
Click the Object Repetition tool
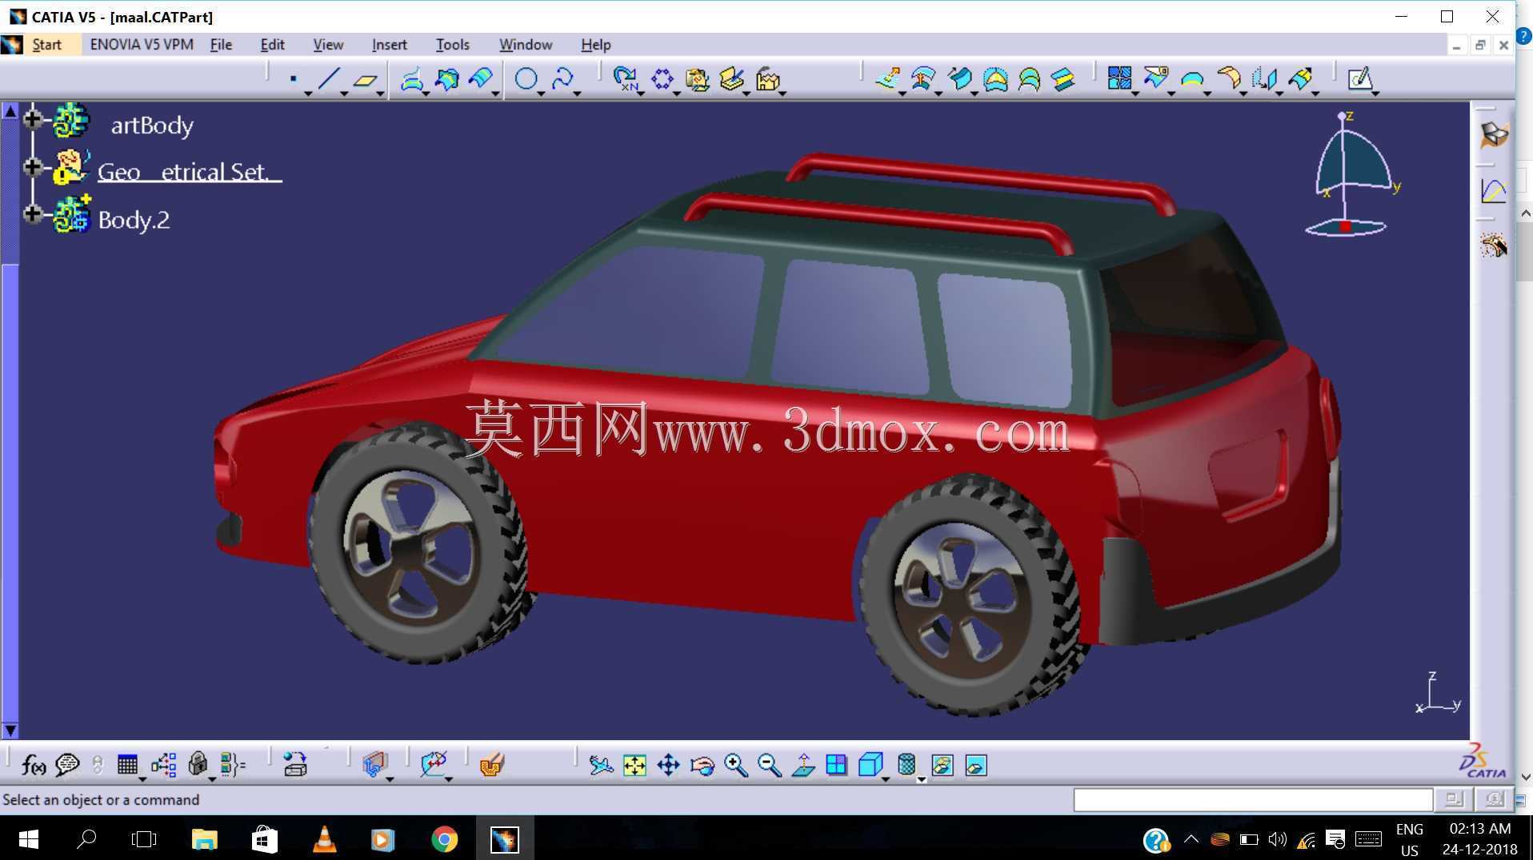point(626,79)
